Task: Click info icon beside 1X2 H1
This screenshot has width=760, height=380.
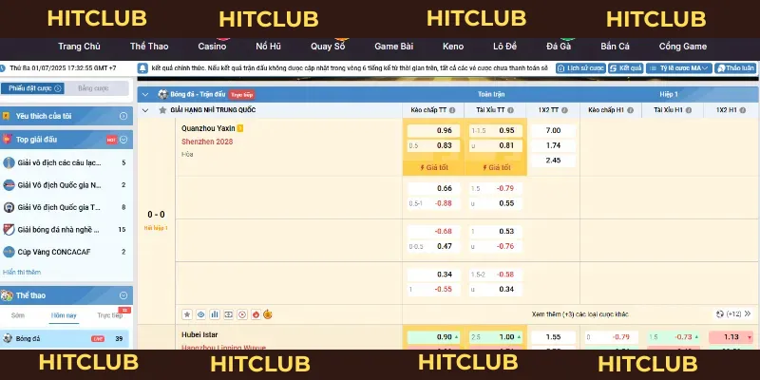Action: pyautogui.click(x=742, y=110)
